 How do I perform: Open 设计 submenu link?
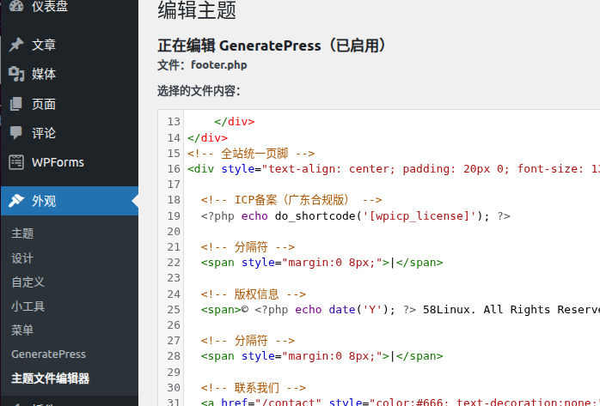tap(23, 258)
